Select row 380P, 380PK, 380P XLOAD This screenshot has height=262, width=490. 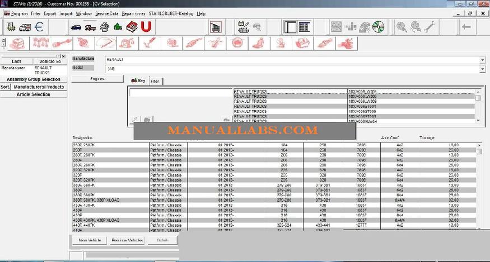[274, 200]
